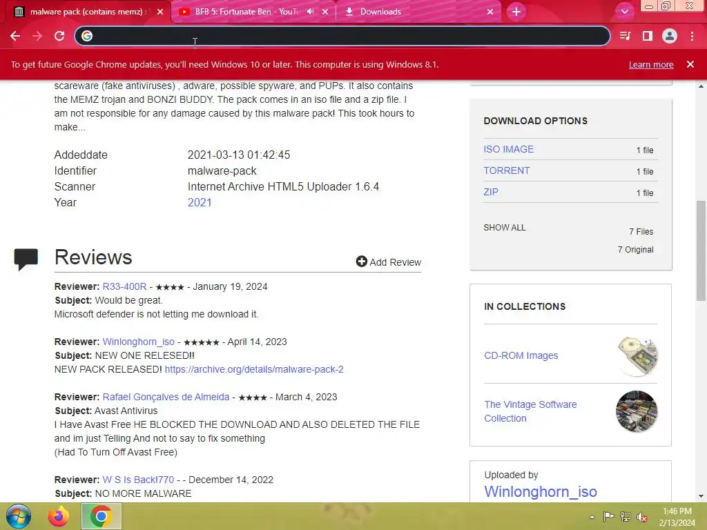This screenshot has height=530, width=707.
Task: Switch to BFB 5: Fortunate Ben YouTube tab
Action: click(x=246, y=12)
